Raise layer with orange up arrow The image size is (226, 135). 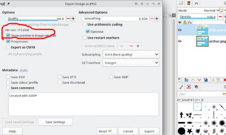(x=193, y=80)
